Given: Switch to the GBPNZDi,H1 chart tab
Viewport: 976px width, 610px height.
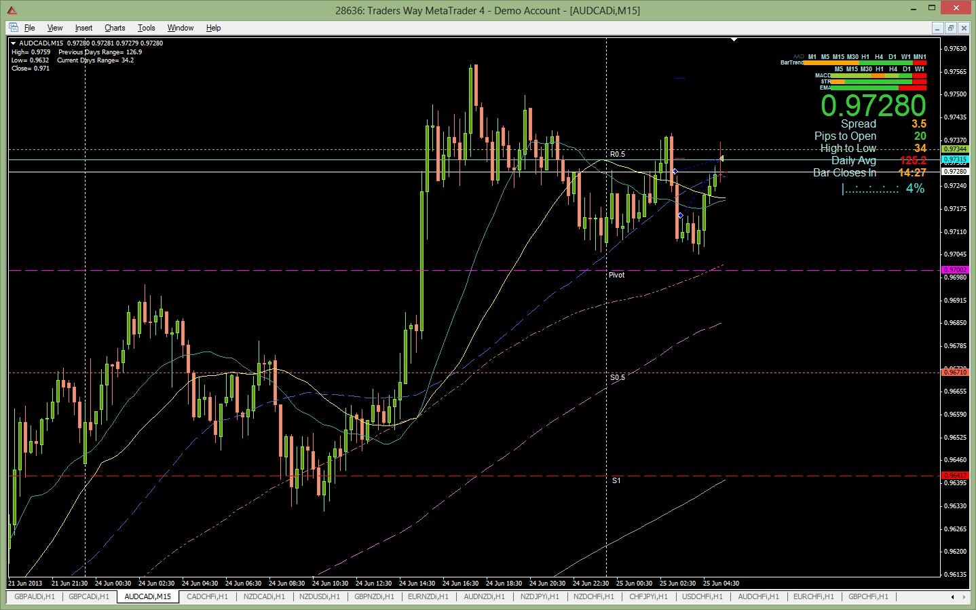Looking at the screenshot, I should (x=374, y=597).
